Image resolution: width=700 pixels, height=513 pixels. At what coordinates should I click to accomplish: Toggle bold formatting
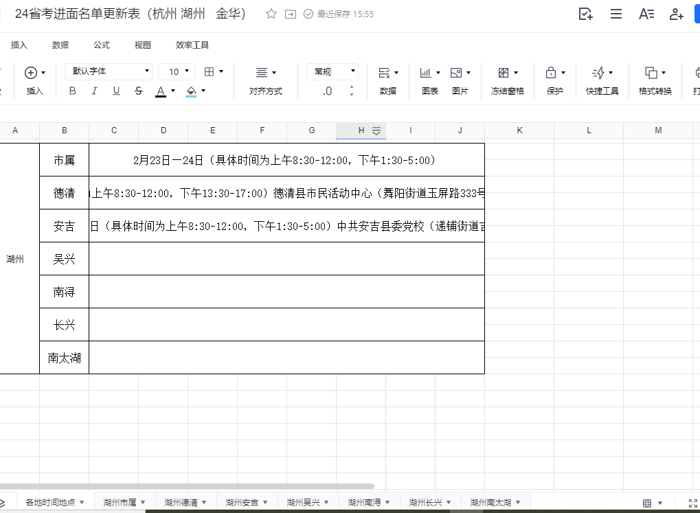[x=73, y=91]
